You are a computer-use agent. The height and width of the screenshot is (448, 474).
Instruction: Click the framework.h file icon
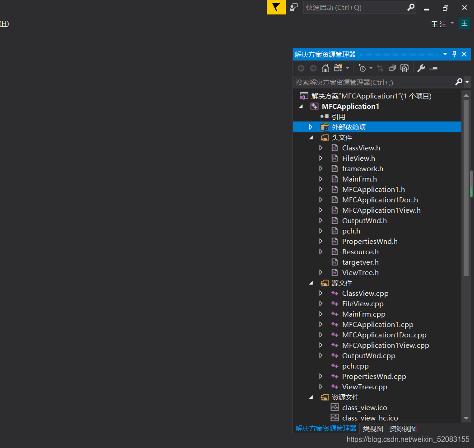point(335,169)
